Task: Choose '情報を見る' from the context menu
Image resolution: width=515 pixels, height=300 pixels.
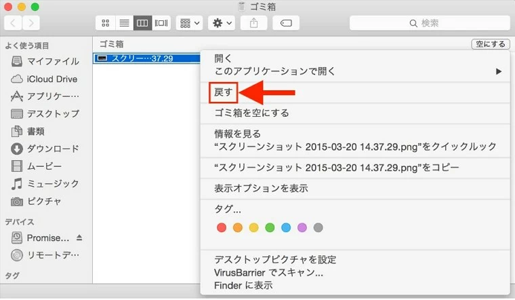Action: 237,134
